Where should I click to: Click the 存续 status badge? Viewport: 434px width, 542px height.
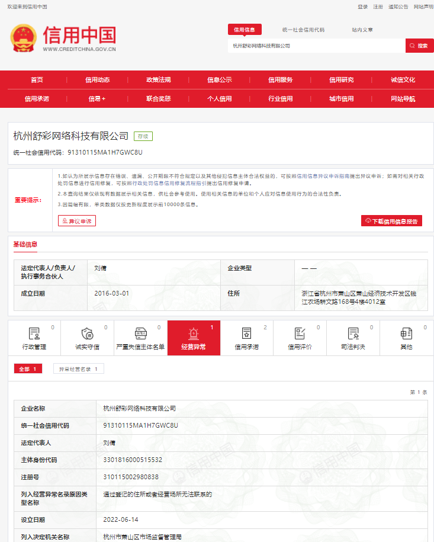[x=143, y=136]
